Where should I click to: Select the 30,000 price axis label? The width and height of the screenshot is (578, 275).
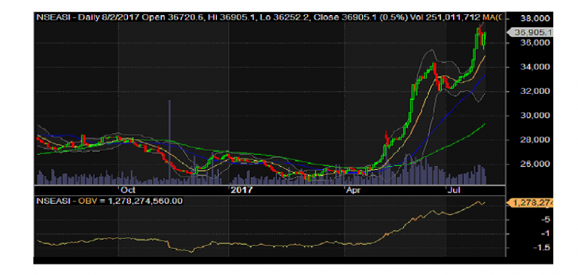point(534,115)
